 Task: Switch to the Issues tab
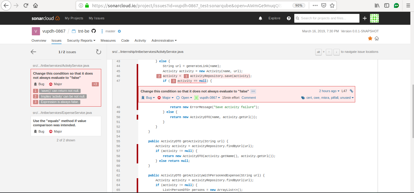pyautogui.click(x=57, y=40)
